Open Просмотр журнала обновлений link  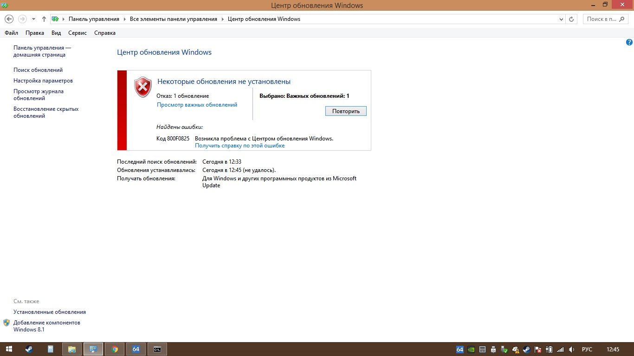tap(39, 95)
